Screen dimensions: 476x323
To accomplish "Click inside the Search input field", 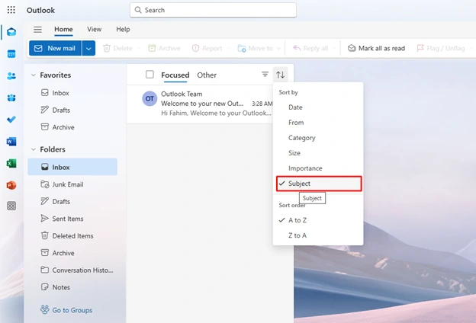I will click(213, 10).
